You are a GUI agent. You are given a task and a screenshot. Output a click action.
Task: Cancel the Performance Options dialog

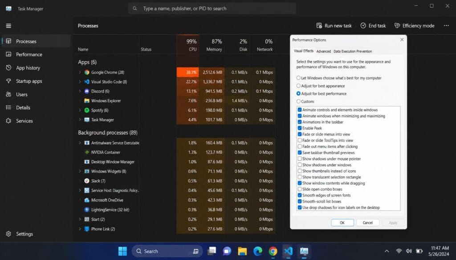click(x=367, y=223)
